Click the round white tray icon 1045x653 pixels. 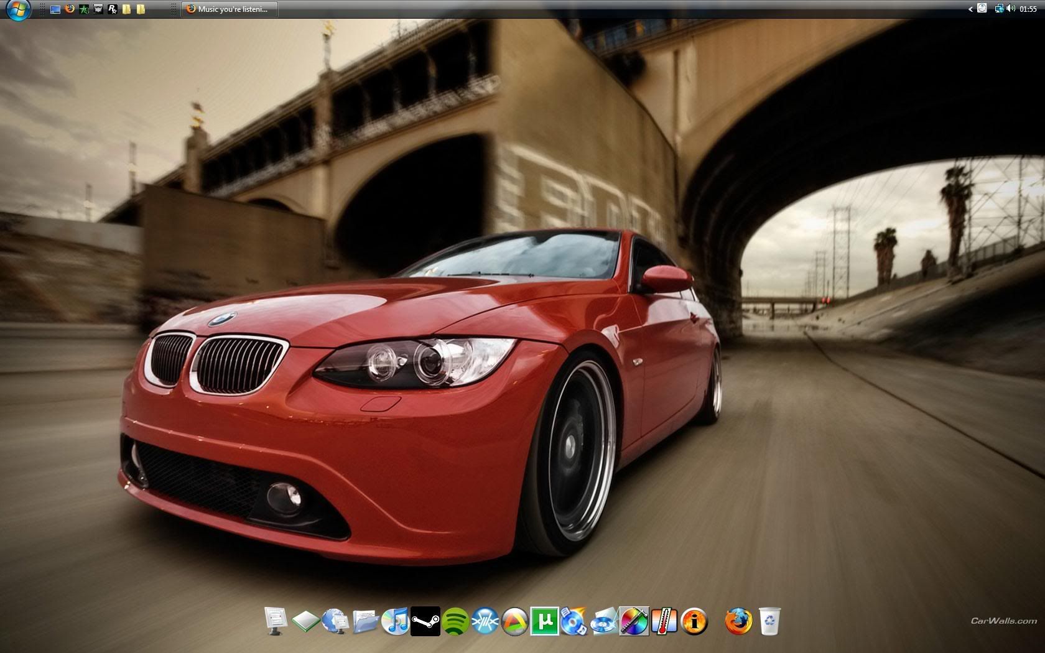point(982,8)
